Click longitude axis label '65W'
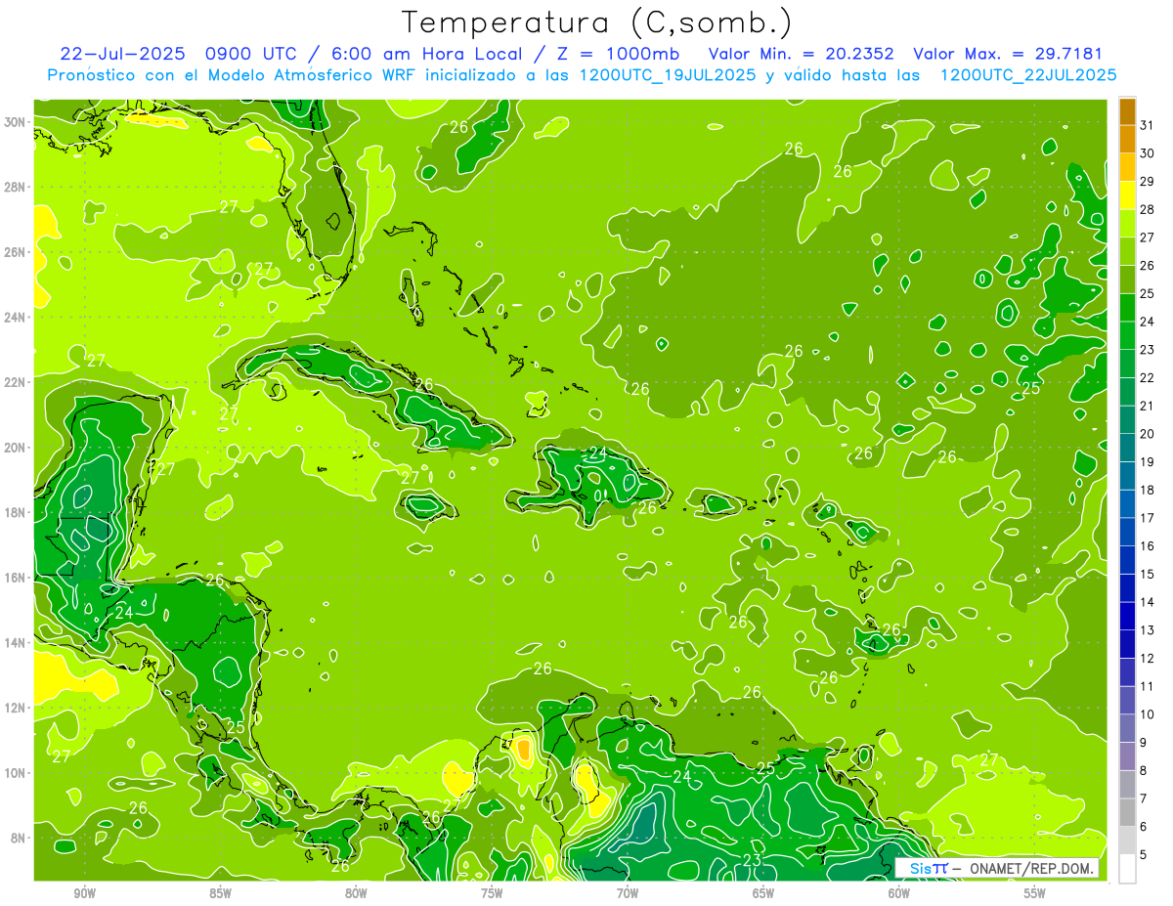1173x906 pixels. tap(763, 893)
